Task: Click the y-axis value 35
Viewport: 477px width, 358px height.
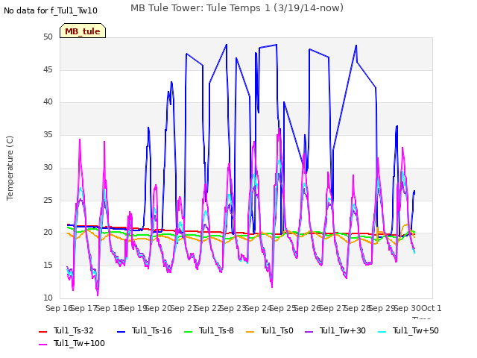Action: tap(48, 134)
